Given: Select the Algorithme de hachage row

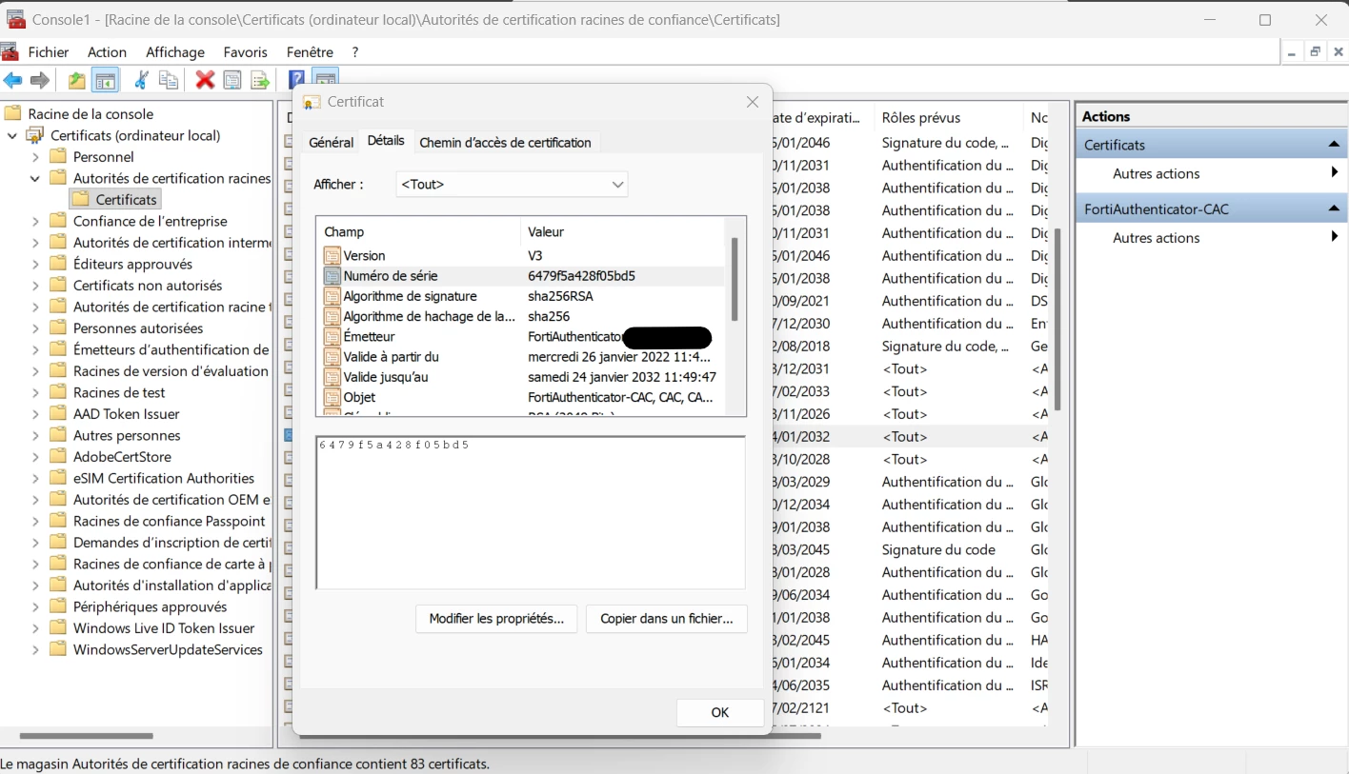Looking at the screenshot, I should pyautogui.click(x=522, y=316).
